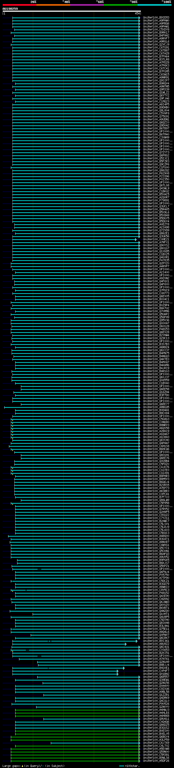Open hit UniRef100_C5M381

click(156, 755)
